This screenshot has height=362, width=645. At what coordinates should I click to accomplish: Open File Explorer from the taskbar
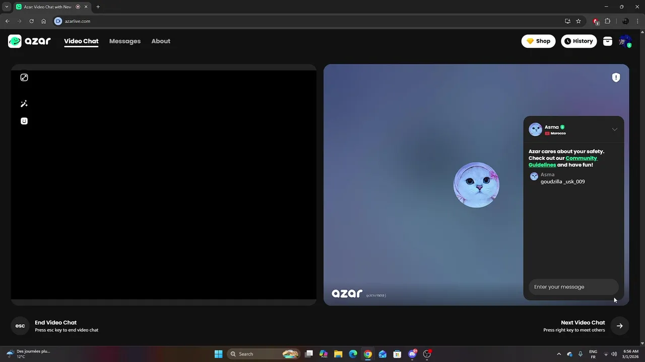point(338,354)
